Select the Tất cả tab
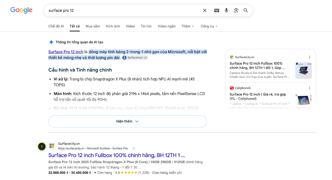This screenshot has width=332, height=180. (x=75, y=26)
